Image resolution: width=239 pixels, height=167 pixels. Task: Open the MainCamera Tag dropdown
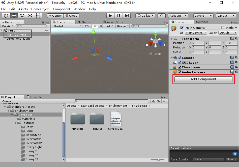coord(196,33)
